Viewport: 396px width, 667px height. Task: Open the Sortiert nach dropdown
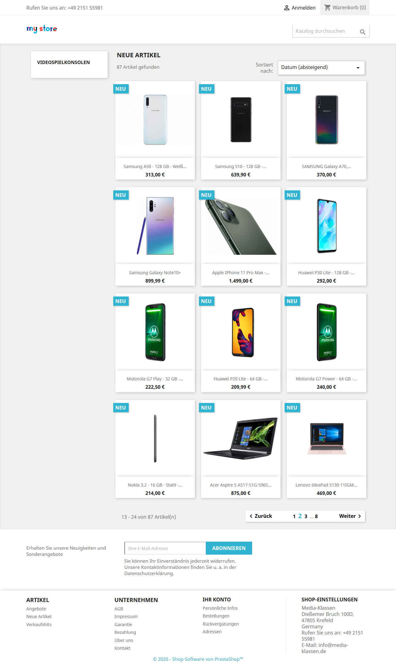pyautogui.click(x=321, y=67)
